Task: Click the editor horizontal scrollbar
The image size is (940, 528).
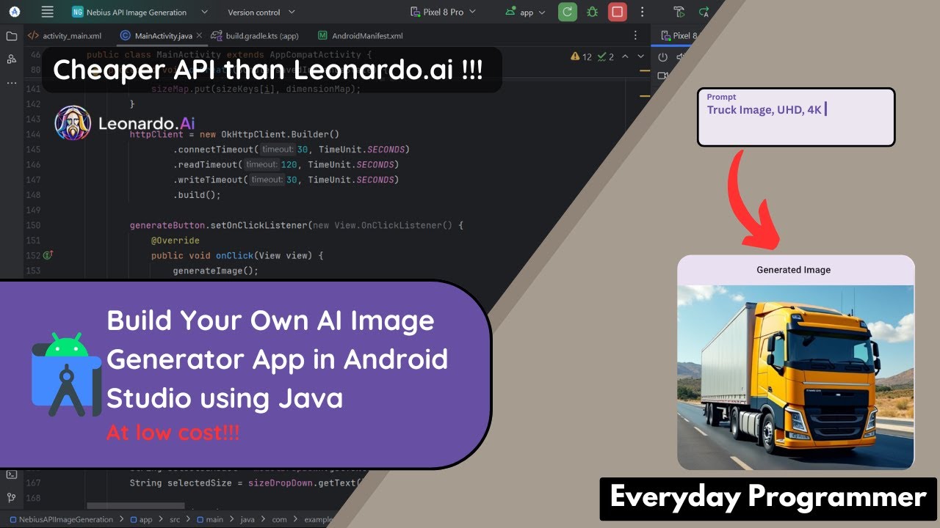Action: pos(135,506)
